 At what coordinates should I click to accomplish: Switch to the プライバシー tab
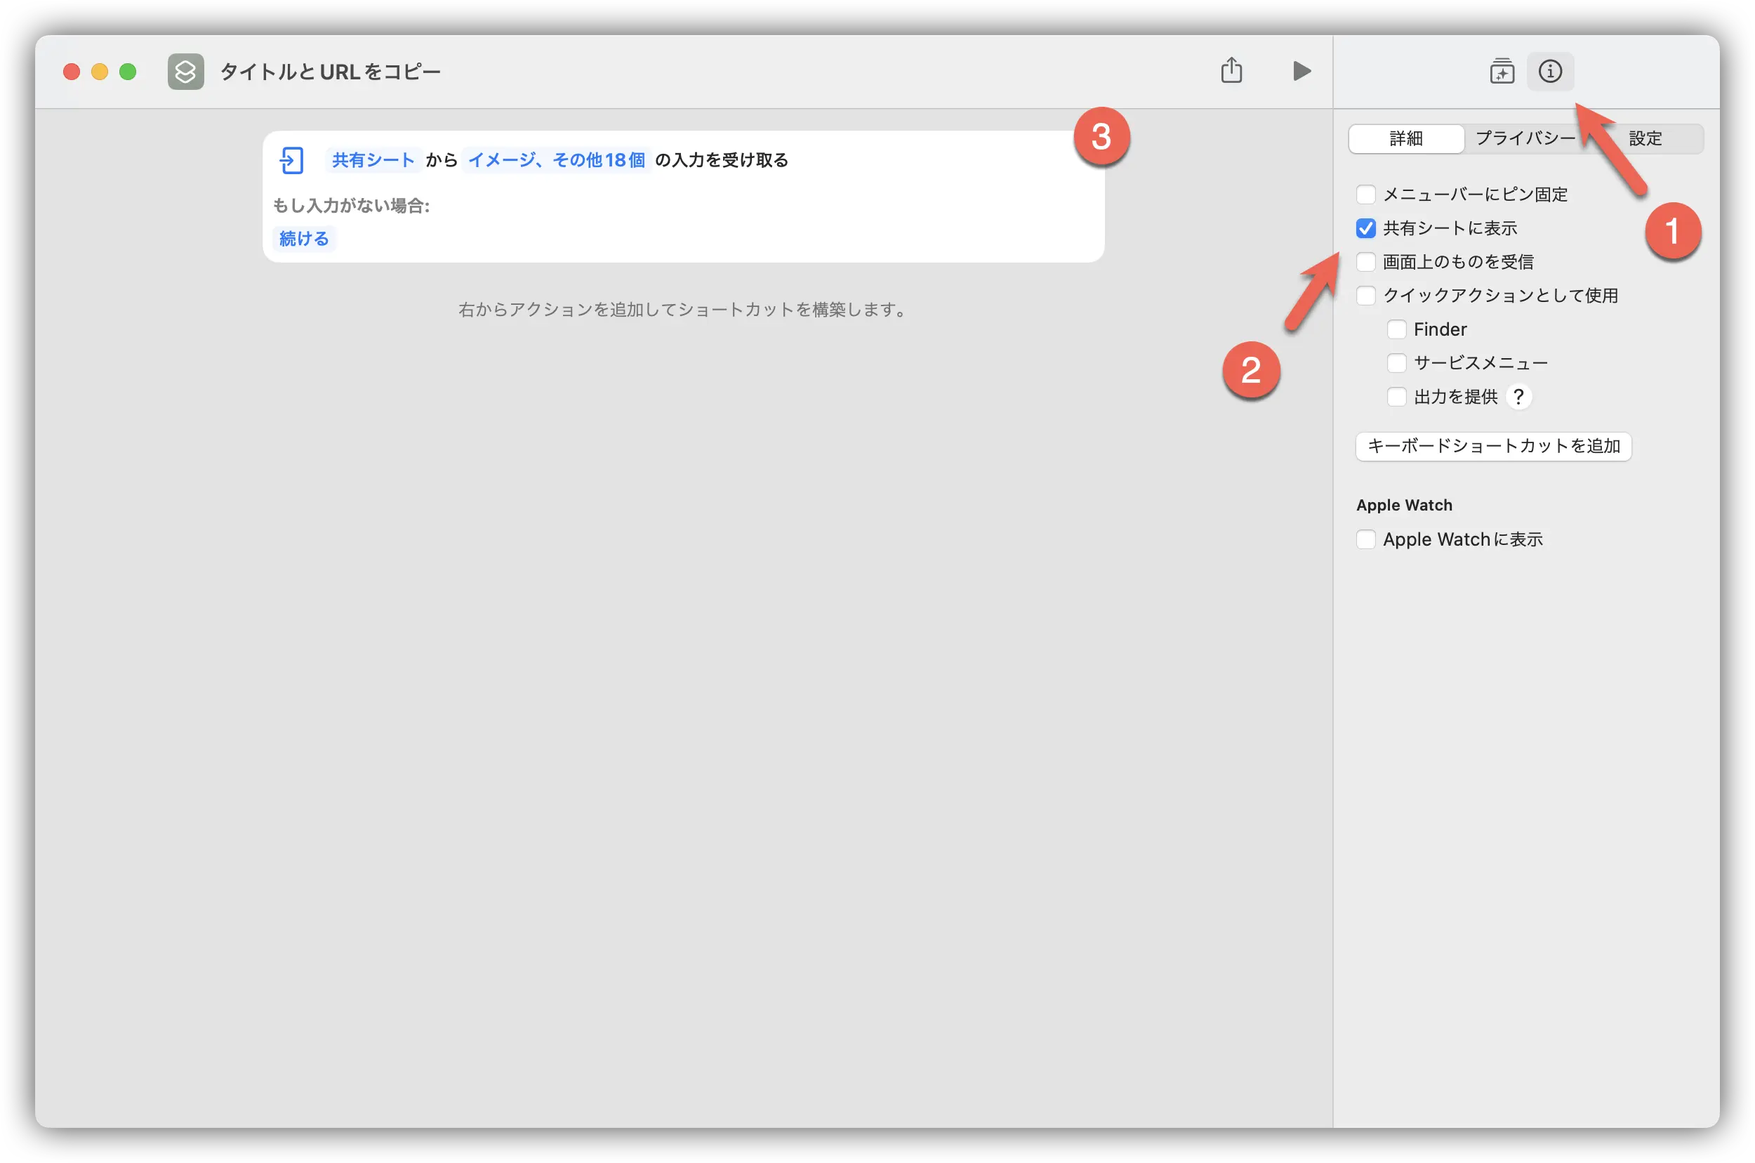pyautogui.click(x=1525, y=138)
